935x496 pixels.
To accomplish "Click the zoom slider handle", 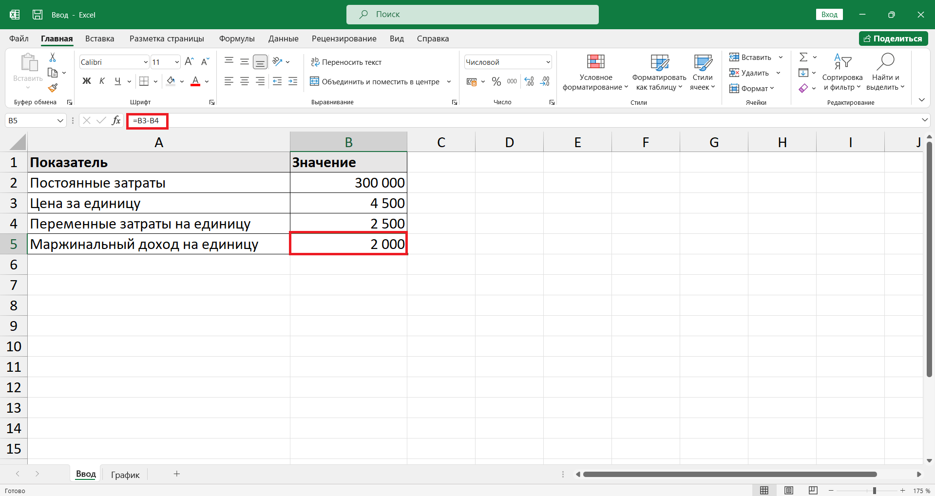I will (x=875, y=491).
